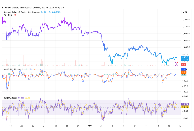The image size is (194, 131).
Task: Click the circular lightning icon near price axis
Action: (177, 64)
